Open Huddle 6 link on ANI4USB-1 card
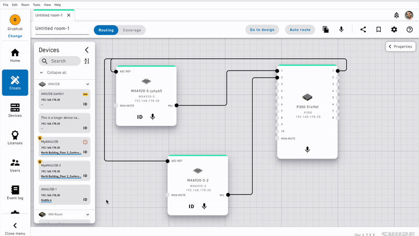This screenshot has height=236, width=419. coord(46,200)
